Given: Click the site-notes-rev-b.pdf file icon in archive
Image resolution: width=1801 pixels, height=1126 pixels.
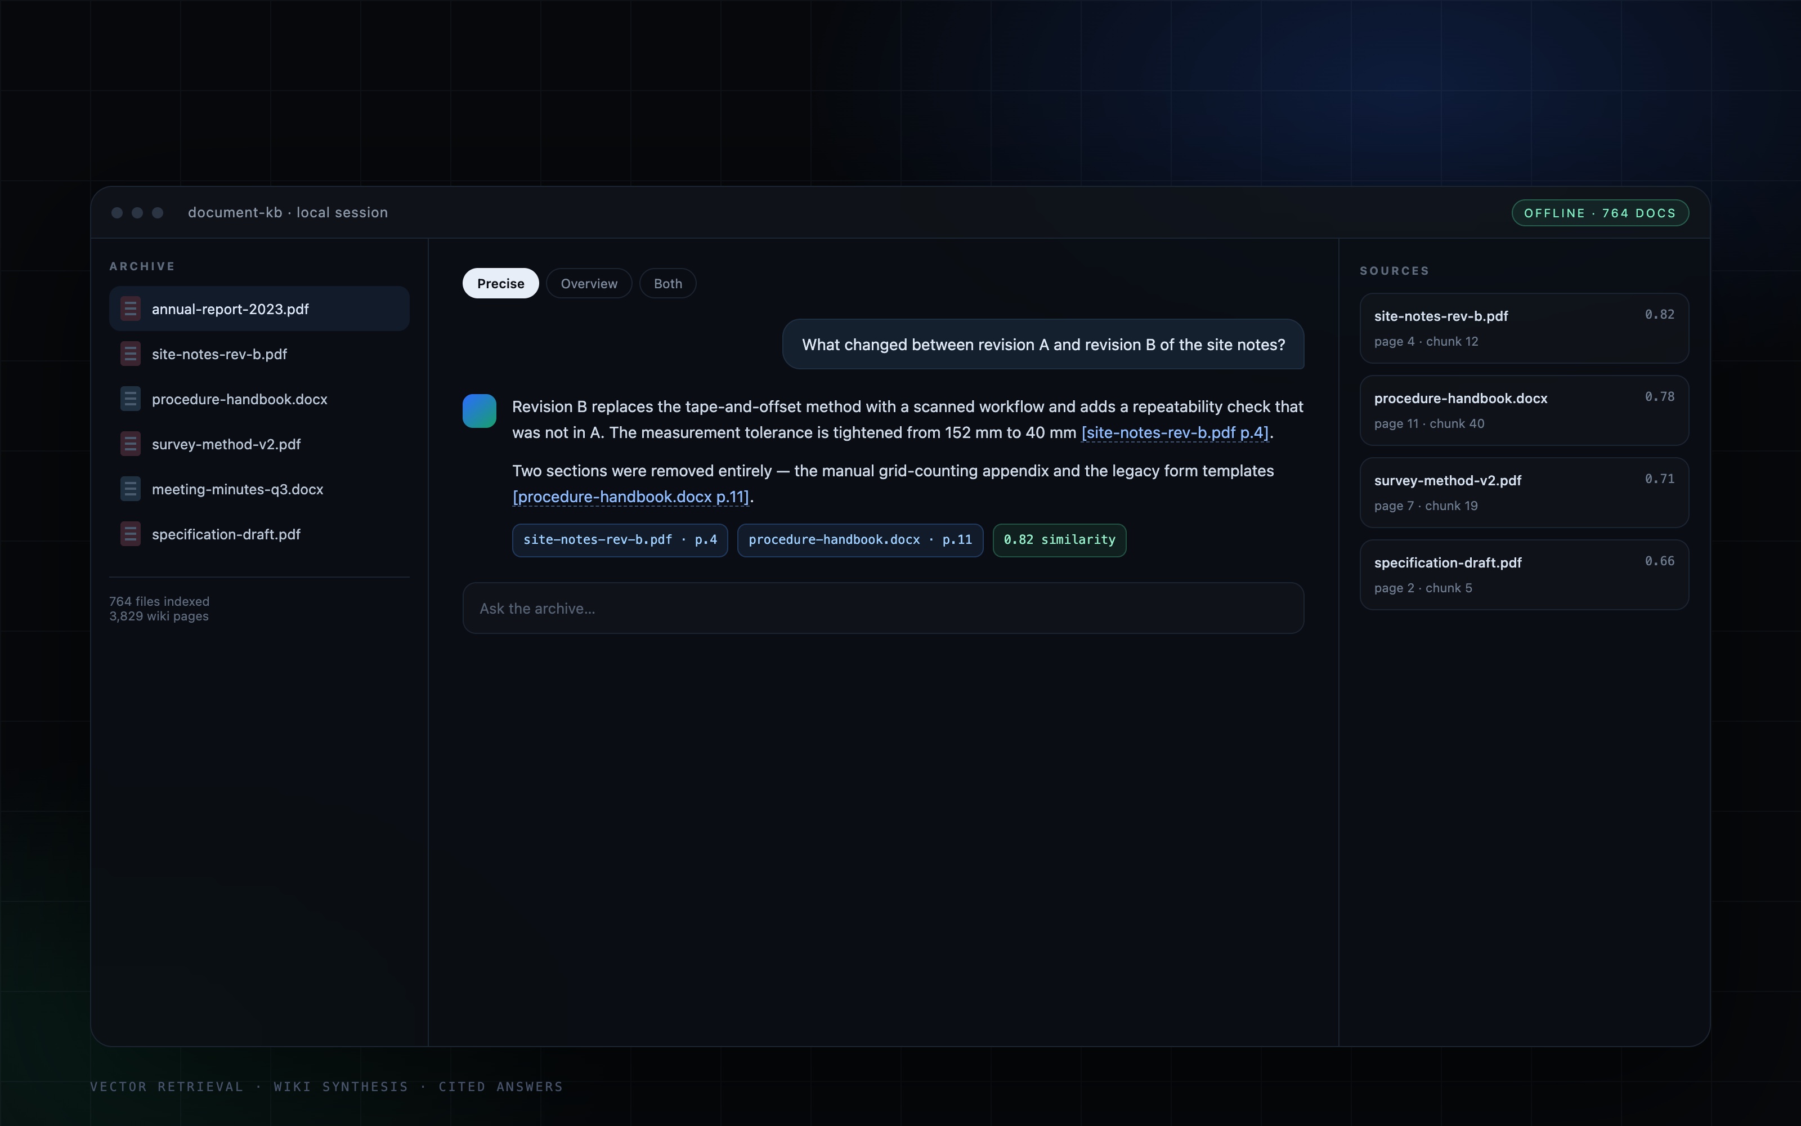Looking at the screenshot, I should coord(130,354).
